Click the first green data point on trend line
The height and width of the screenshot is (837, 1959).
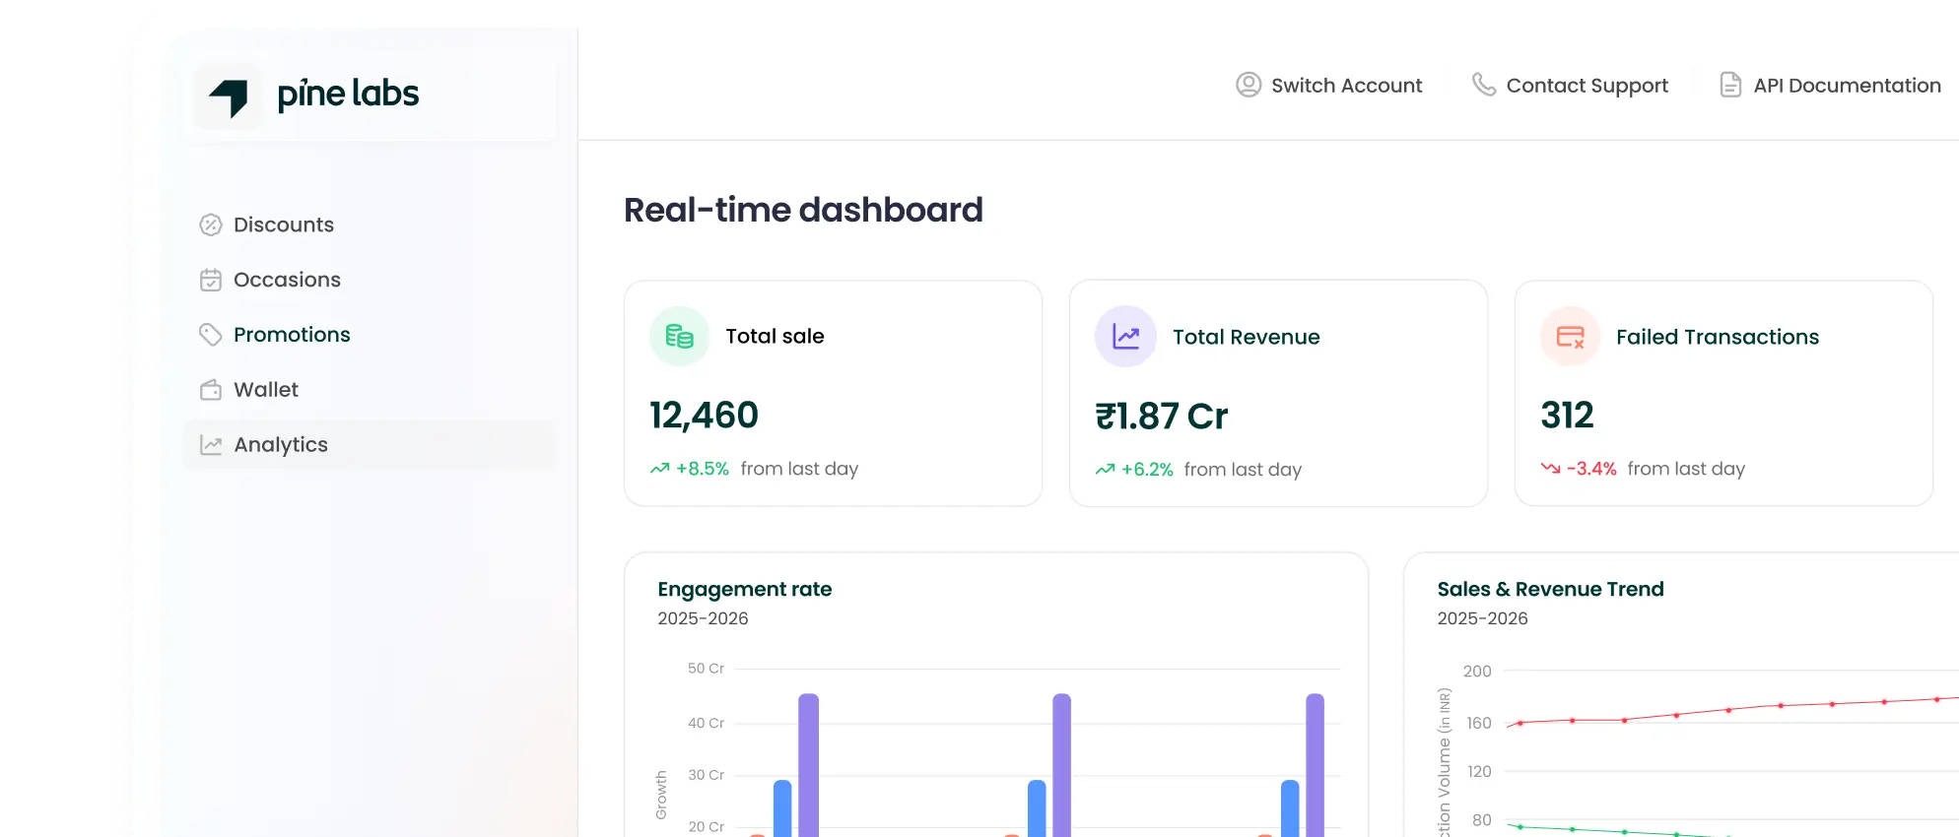point(1520,826)
